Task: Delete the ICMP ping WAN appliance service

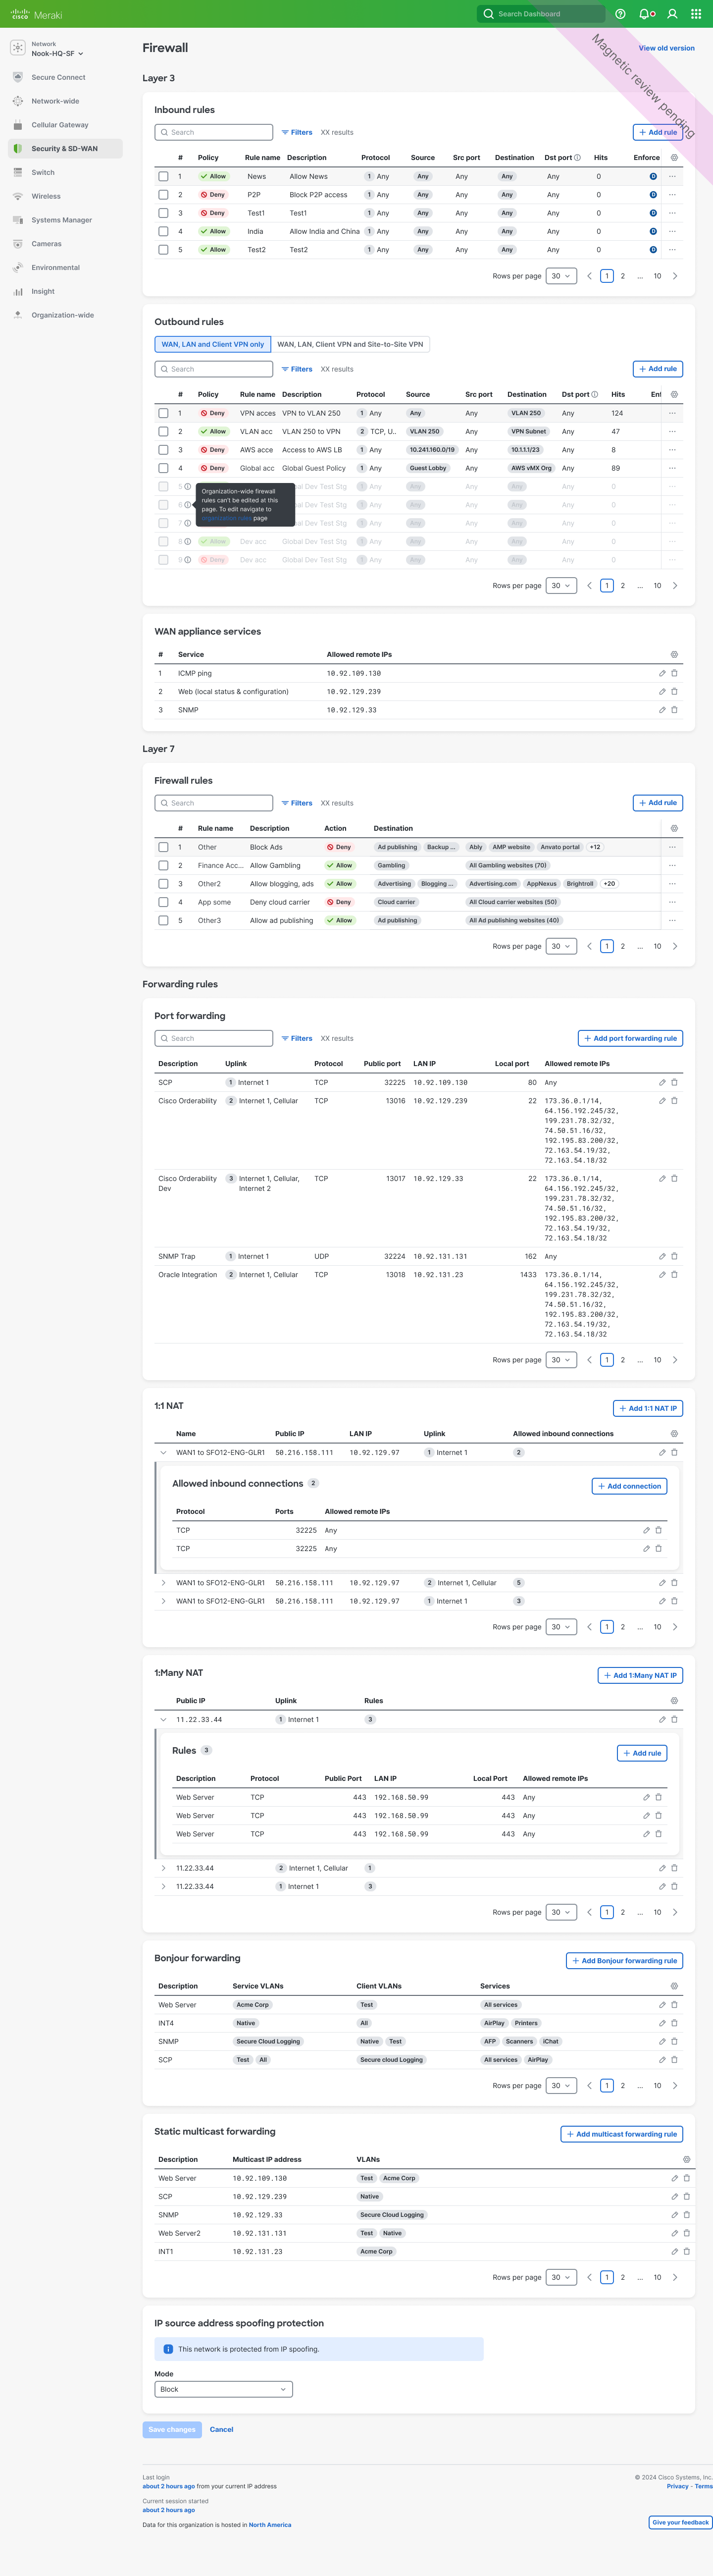Action: click(674, 674)
